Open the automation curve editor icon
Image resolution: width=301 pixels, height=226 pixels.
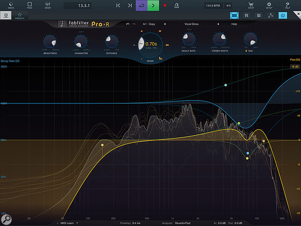pos(271,16)
